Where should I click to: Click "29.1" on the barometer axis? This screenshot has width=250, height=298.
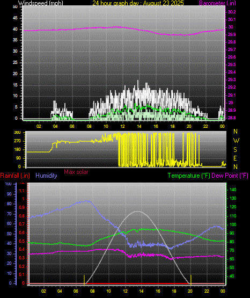(232, 95)
